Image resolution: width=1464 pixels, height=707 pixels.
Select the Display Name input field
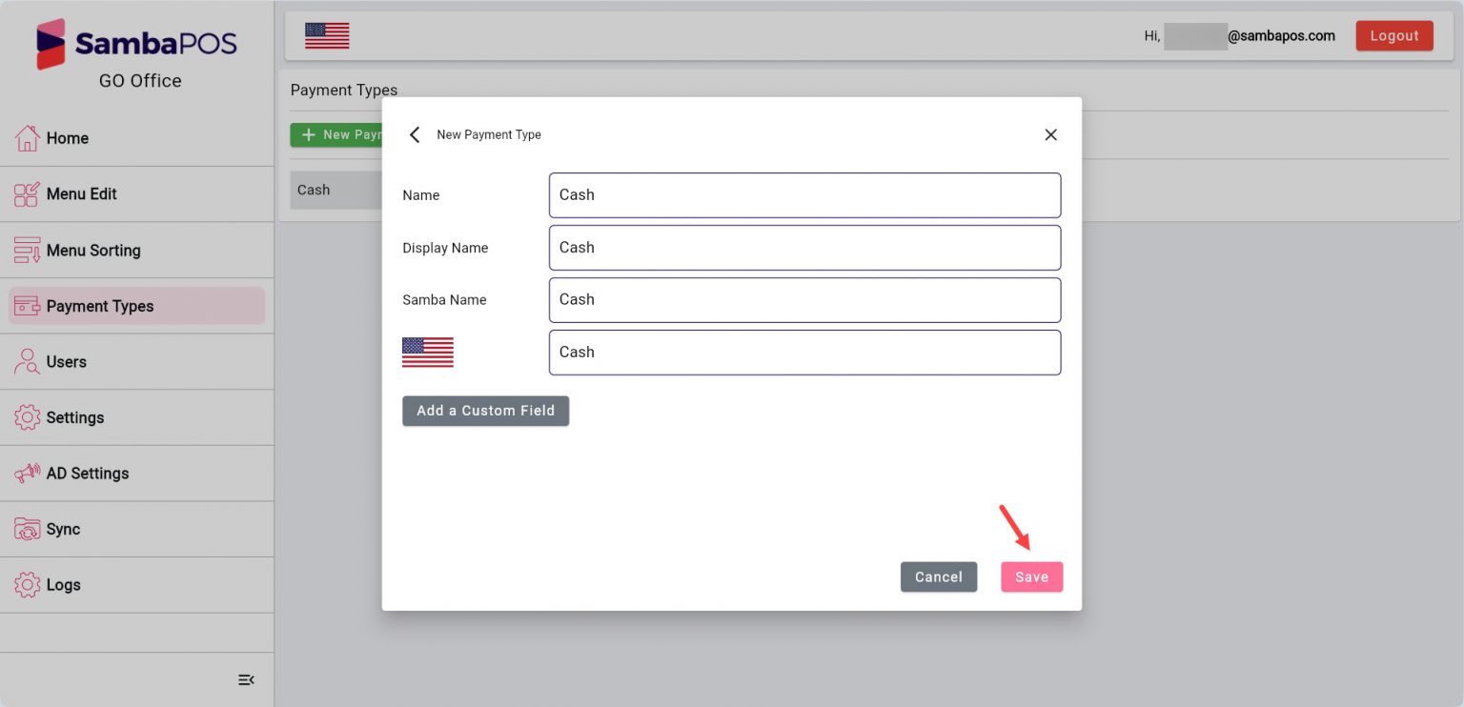coord(804,248)
